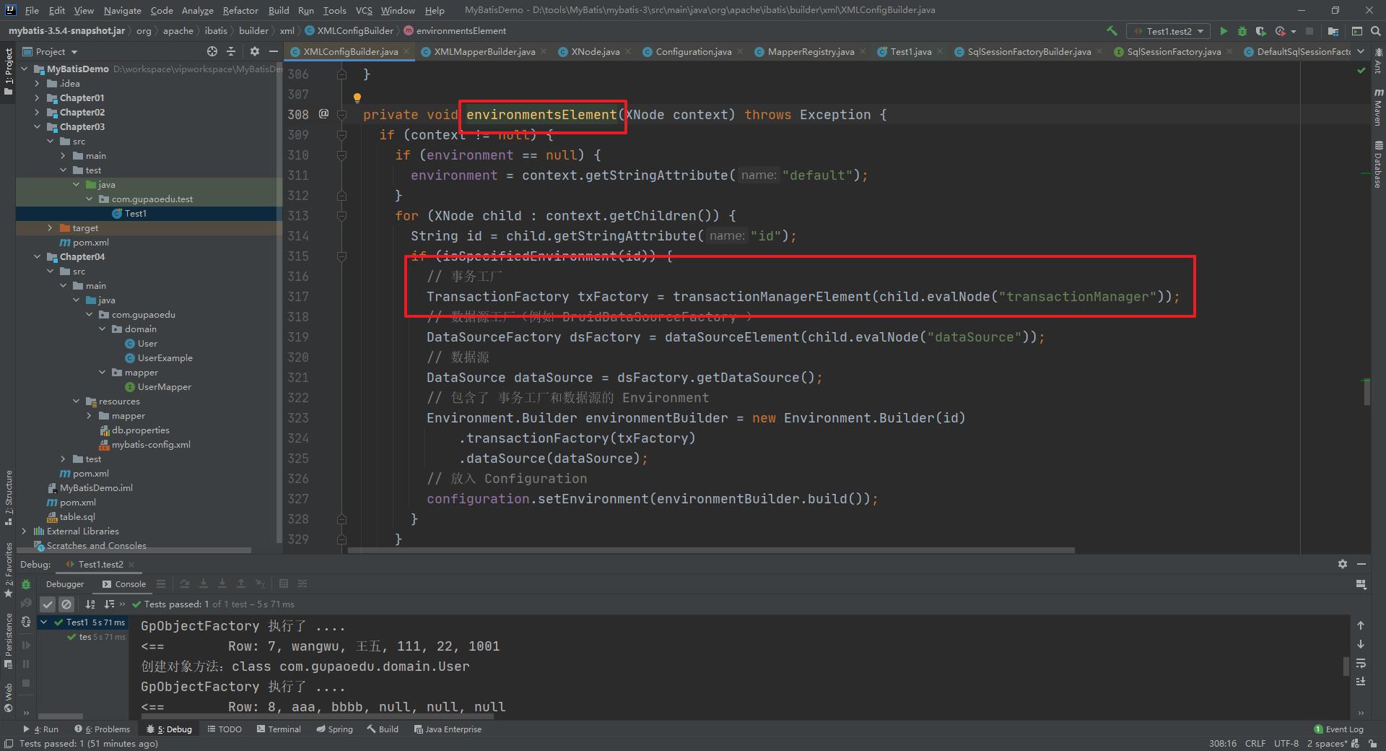
Task: Click Step Out icon in Debug toolbar
Action: pos(241,583)
